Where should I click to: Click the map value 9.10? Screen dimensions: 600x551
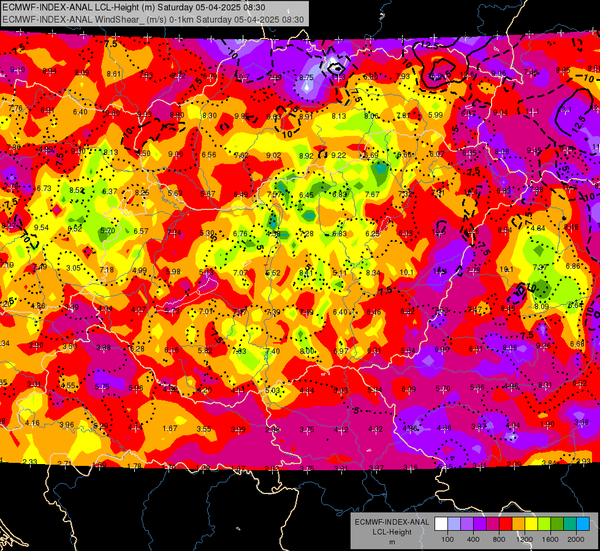pos(18,70)
